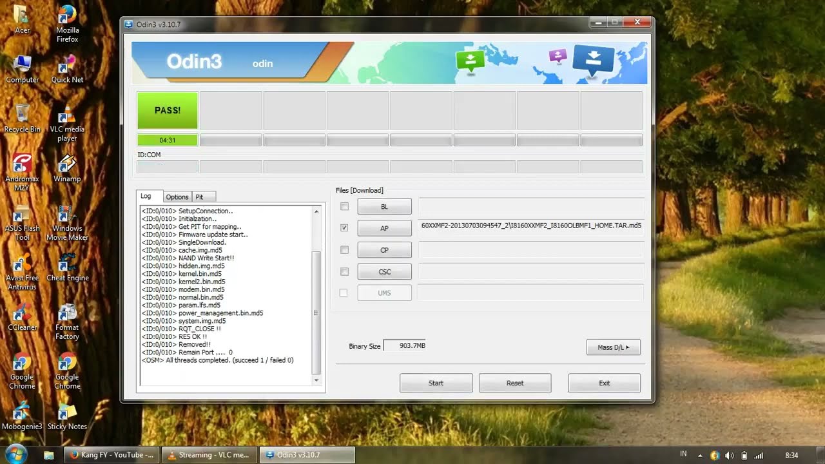Click the volume speaker tray icon
825x464 pixels.
point(729,455)
